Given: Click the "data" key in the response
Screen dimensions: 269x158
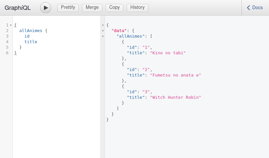Looking at the screenshot, I should (x=119, y=31).
